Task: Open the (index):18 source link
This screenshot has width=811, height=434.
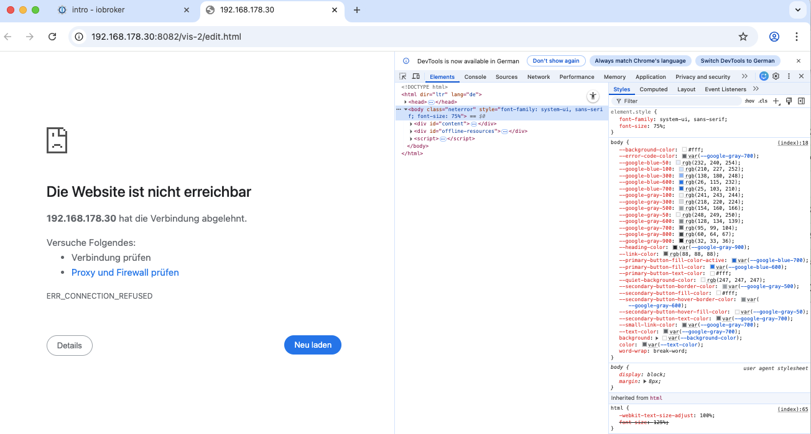Action: tap(793, 143)
